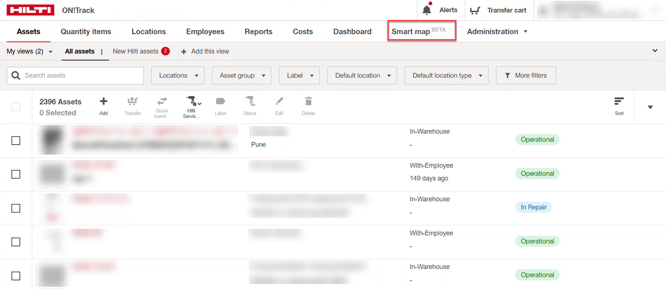Click the Delete trash icon
Viewport: 666px width, 290px height.
308,101
